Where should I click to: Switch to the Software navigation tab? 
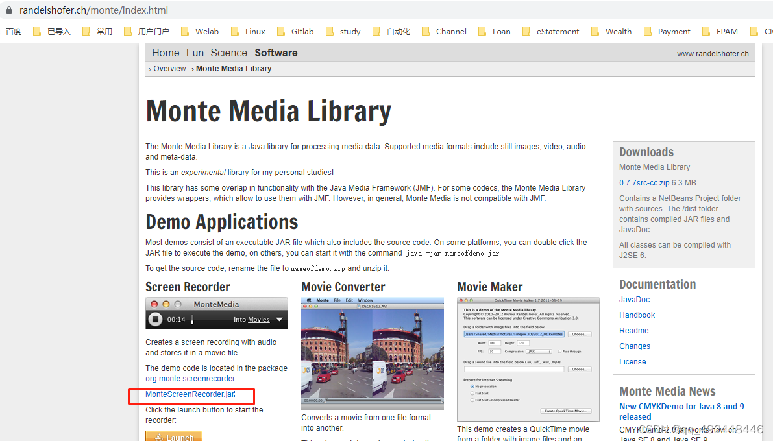[x=276, y=53]
